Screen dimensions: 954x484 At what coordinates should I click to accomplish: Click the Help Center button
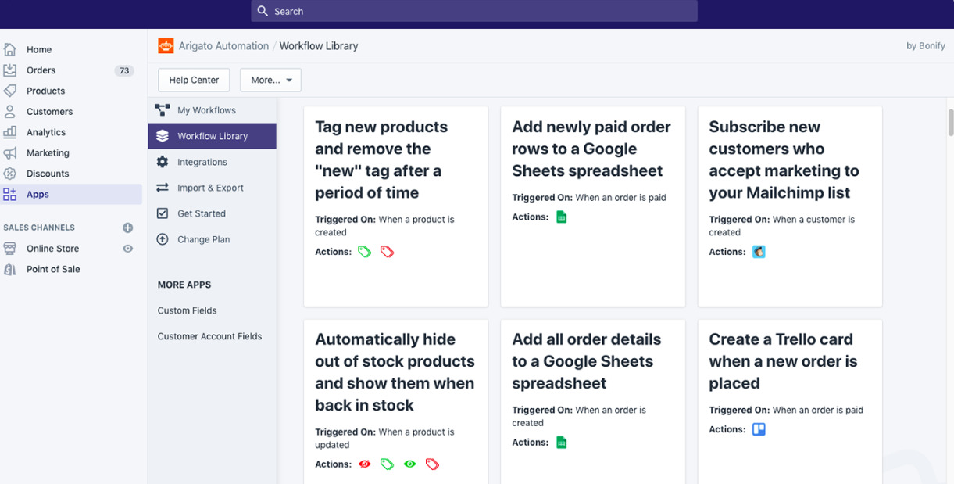click(x=194, y=80)
